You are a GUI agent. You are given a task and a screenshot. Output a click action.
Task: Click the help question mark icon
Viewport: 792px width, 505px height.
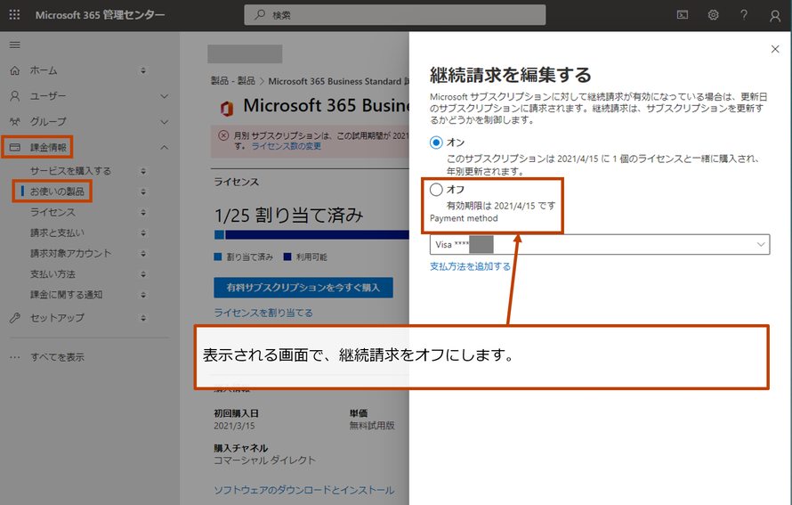click(x=744, y=15)
